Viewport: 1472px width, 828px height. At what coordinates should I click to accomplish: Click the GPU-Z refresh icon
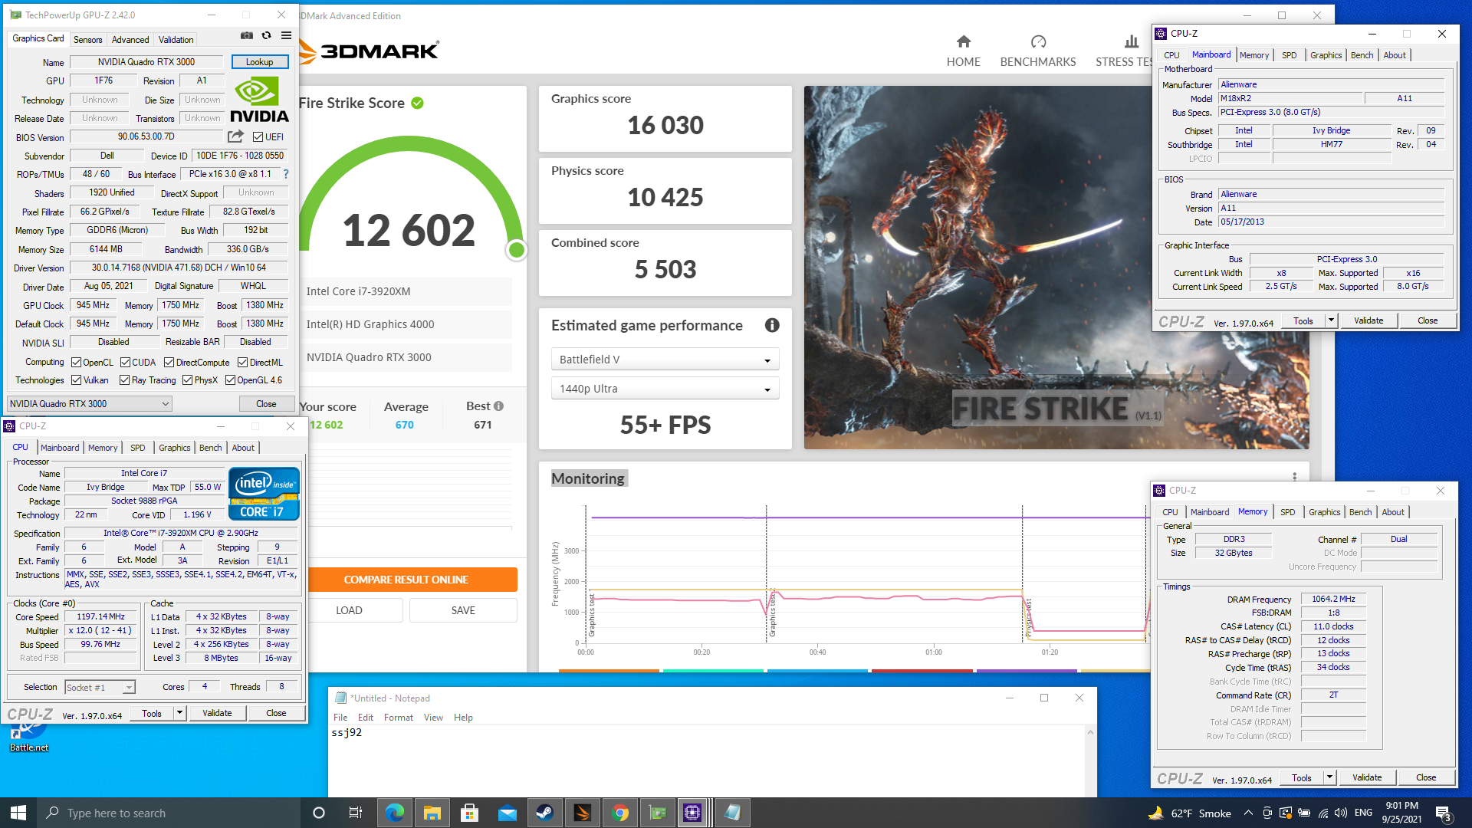click(x=267, y=35)
